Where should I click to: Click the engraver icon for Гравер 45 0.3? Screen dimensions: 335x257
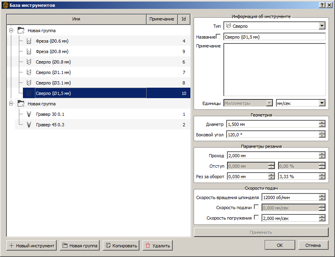pos(29,125)
